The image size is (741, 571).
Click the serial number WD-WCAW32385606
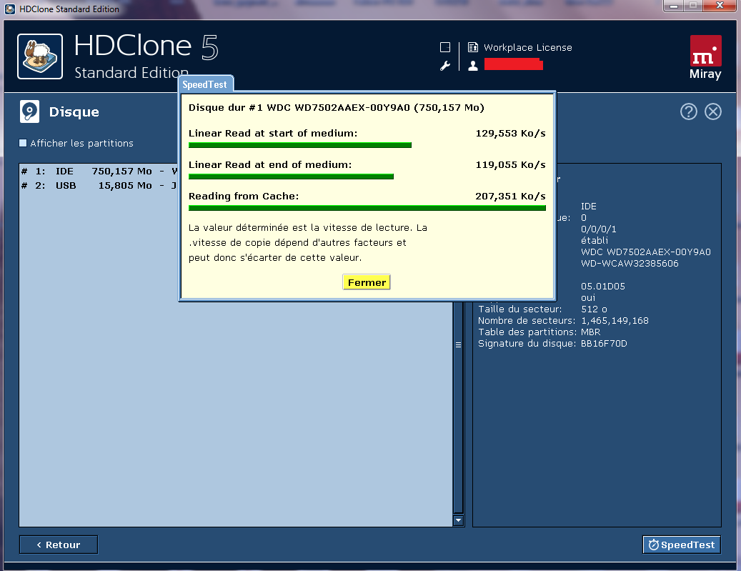point(630,263)
